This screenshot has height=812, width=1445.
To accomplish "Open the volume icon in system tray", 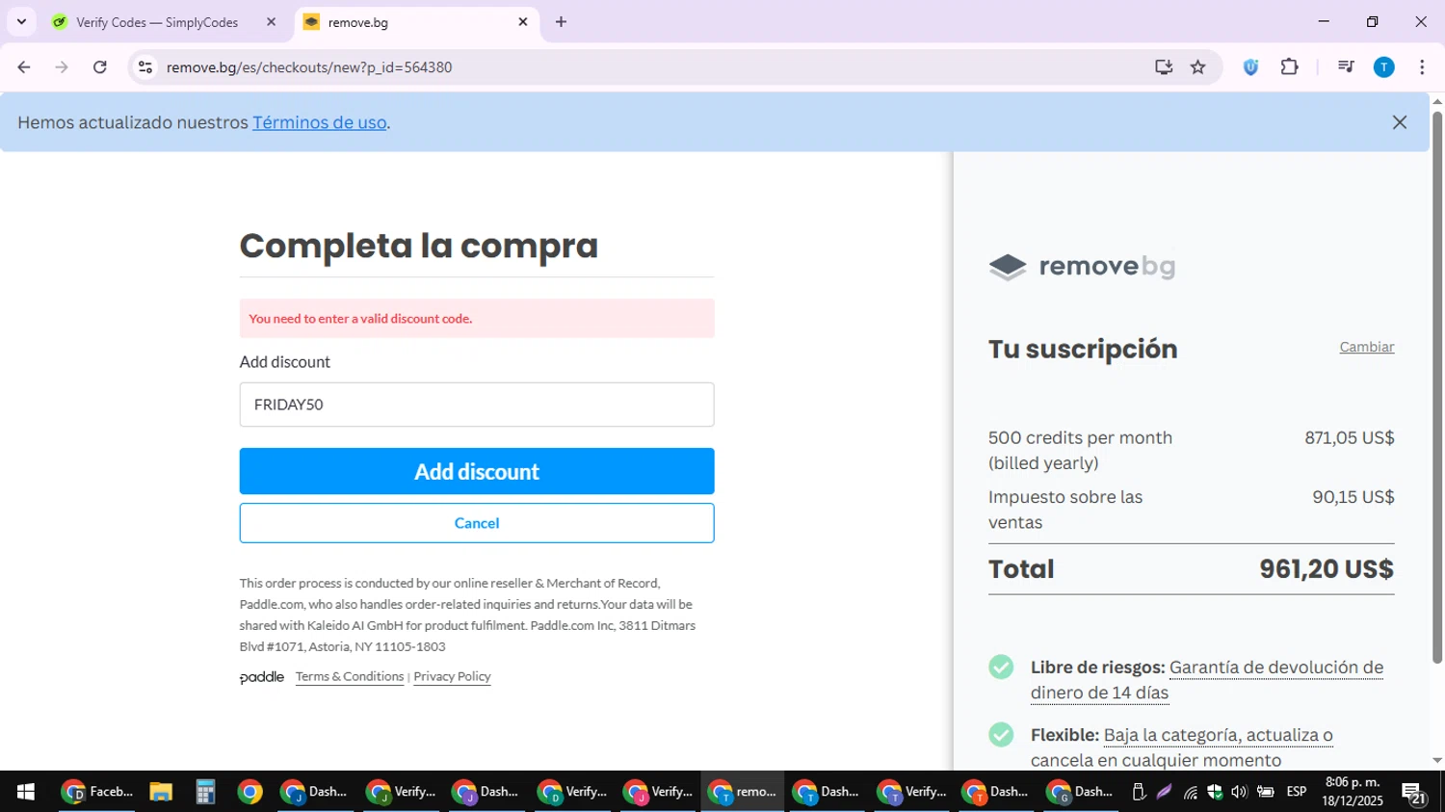I will pyautogui.click(x=1240, y=792).
